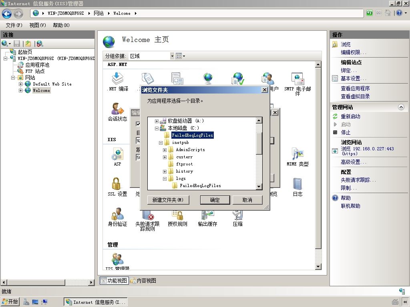Click the 停止 stop square icon
This screenshot has width=410, height=307.
(x=335, y=132)
